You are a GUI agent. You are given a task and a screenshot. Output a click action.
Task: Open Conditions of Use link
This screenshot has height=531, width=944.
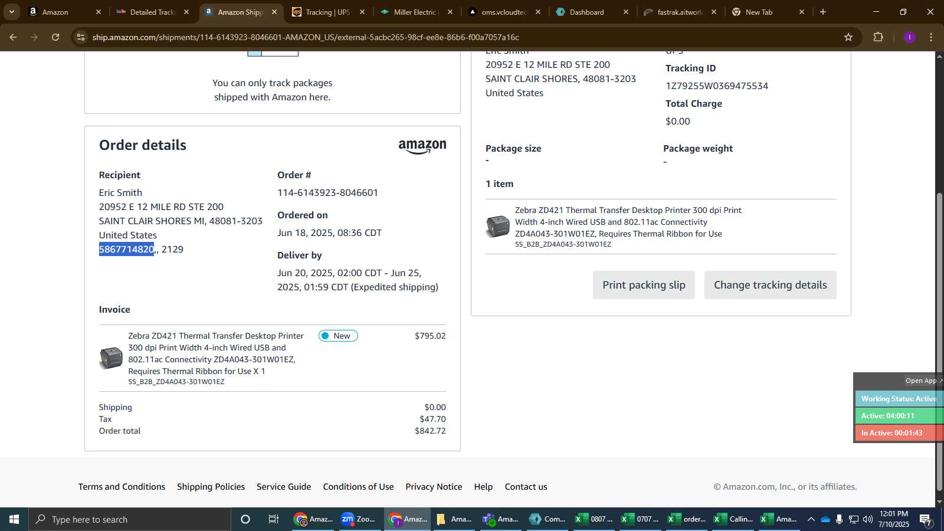(x=358, y=487)
